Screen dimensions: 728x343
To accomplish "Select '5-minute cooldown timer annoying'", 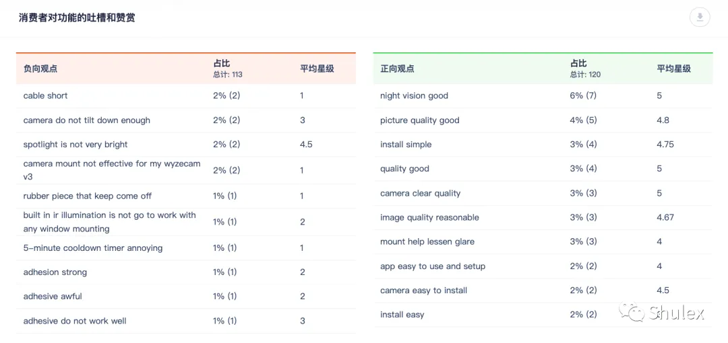I will [x=93, y=248].
